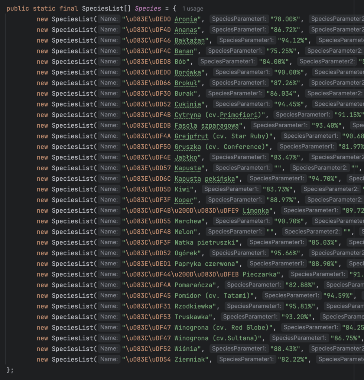Click the "75.25%" value on the Banan line
364x380 pixels.
pyautogui.click(x=283, y=51)
